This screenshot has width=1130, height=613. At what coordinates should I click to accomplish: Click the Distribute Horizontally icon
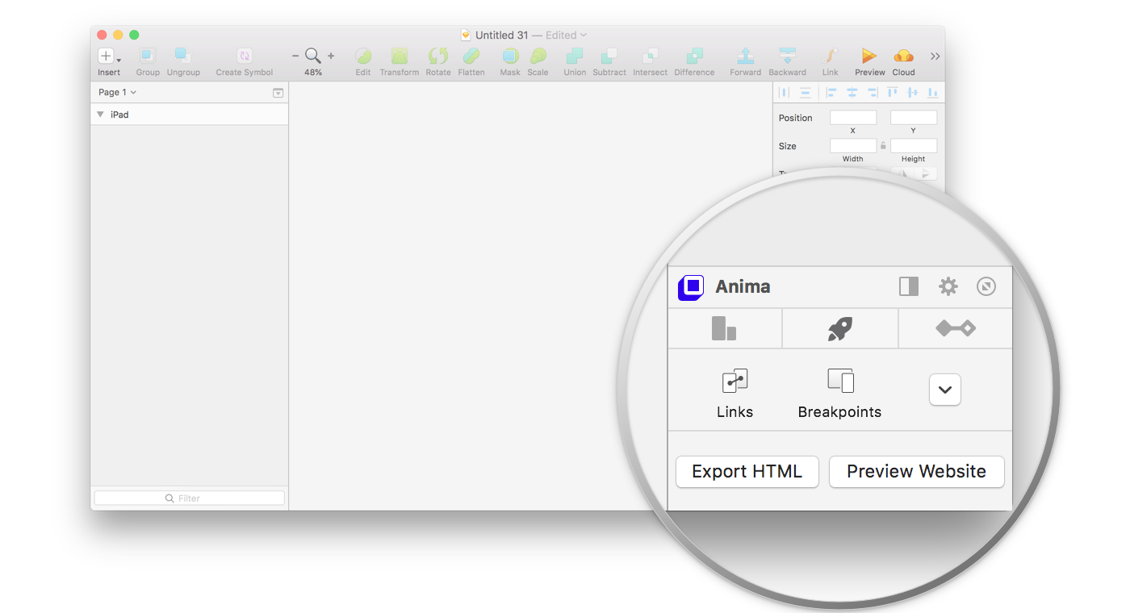[784, 93]
